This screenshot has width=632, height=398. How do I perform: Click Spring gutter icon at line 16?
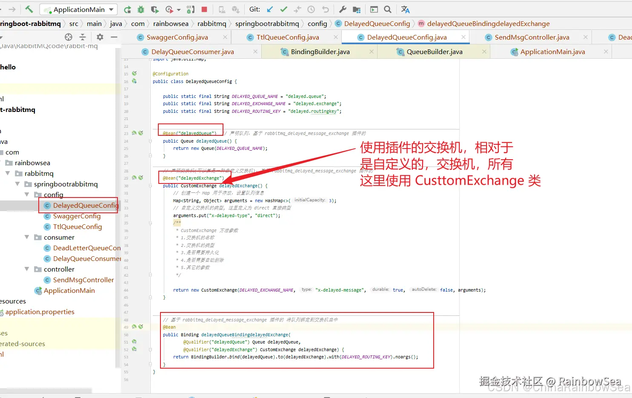point(134,81)
